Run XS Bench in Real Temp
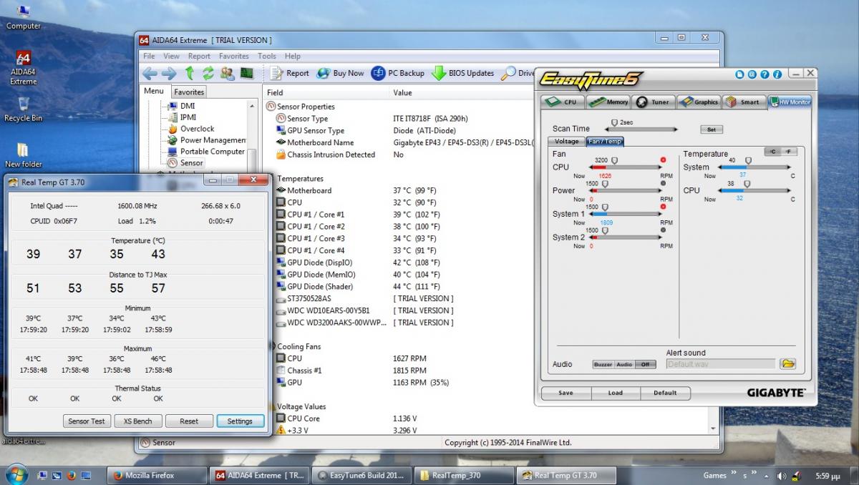Screen dimensions: 859x485 click(138, 421)
